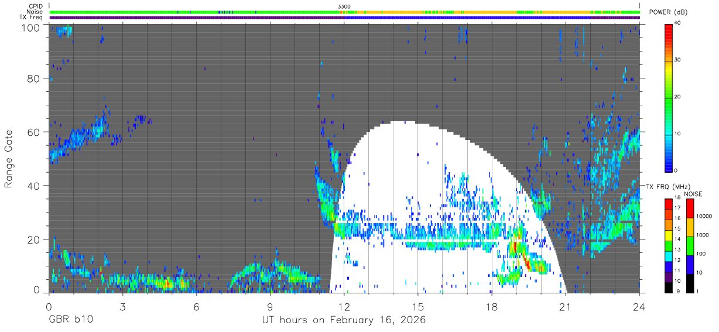Click the '12' label on TX frequency scale

[x=679, y=260]
